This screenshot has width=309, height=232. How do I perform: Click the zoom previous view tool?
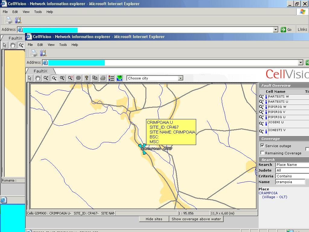(62, 78)
